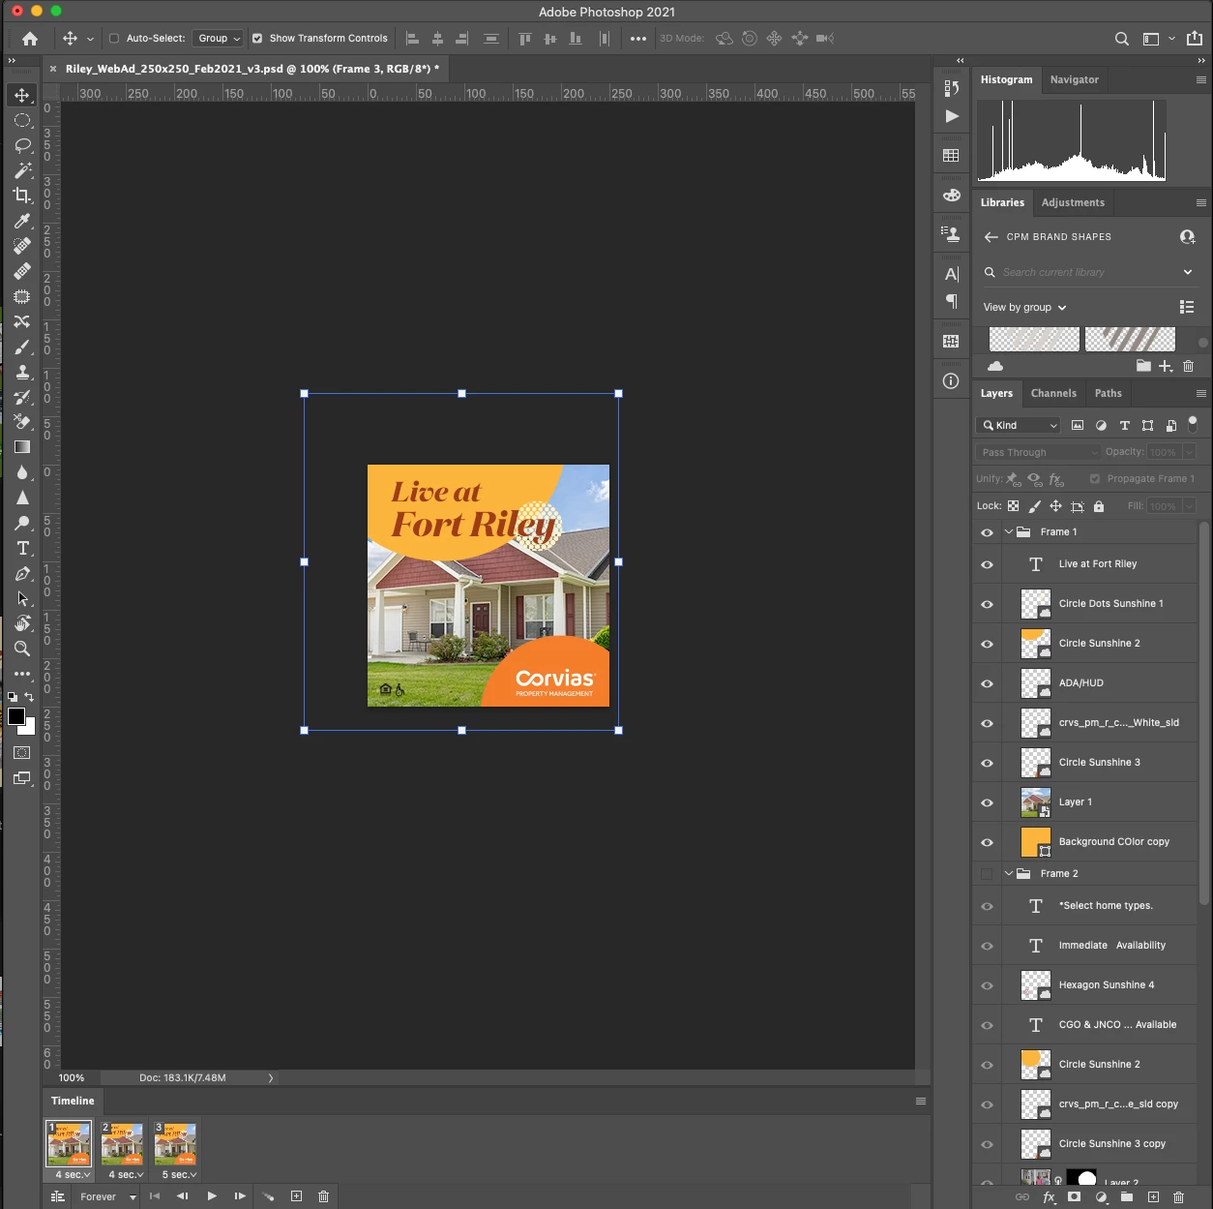Select the Hand tool
The image size is (1213, 1209).
(22, 623)
